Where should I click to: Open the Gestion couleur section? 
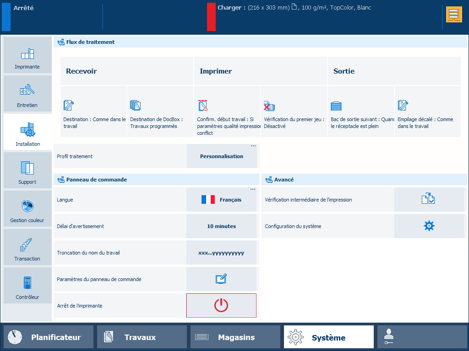[x=27, y=209]
